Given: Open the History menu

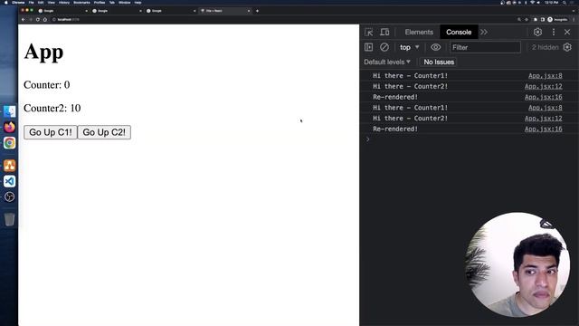Looking at the screenshot, I should point(64,2).
